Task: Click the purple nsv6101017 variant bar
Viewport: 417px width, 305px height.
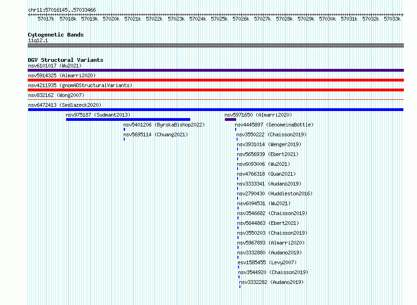Action: pos(216,70)
